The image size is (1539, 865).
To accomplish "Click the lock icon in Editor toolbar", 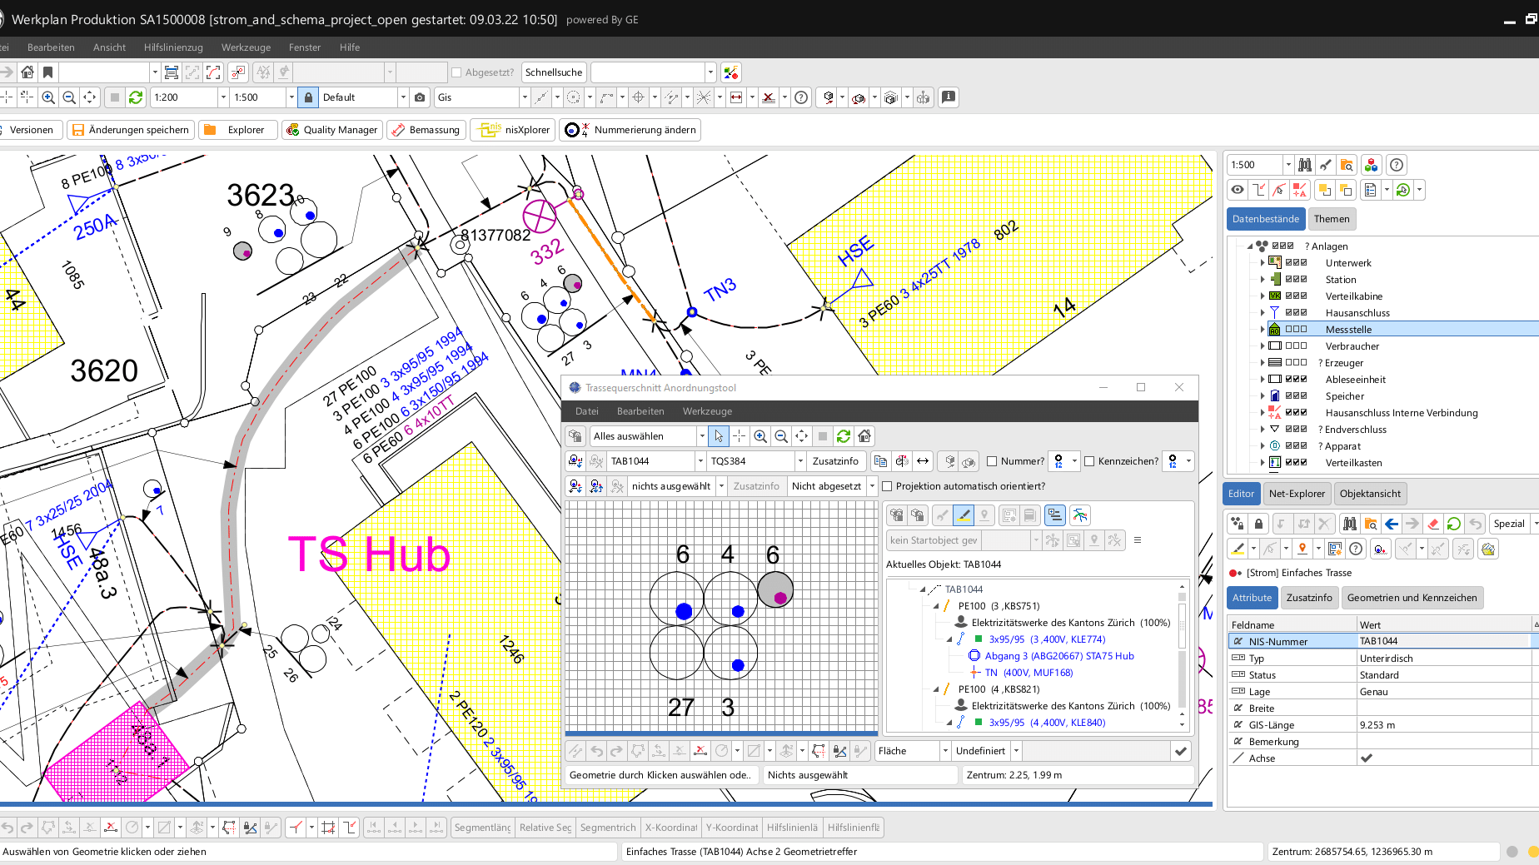I will pos(1258,524).
